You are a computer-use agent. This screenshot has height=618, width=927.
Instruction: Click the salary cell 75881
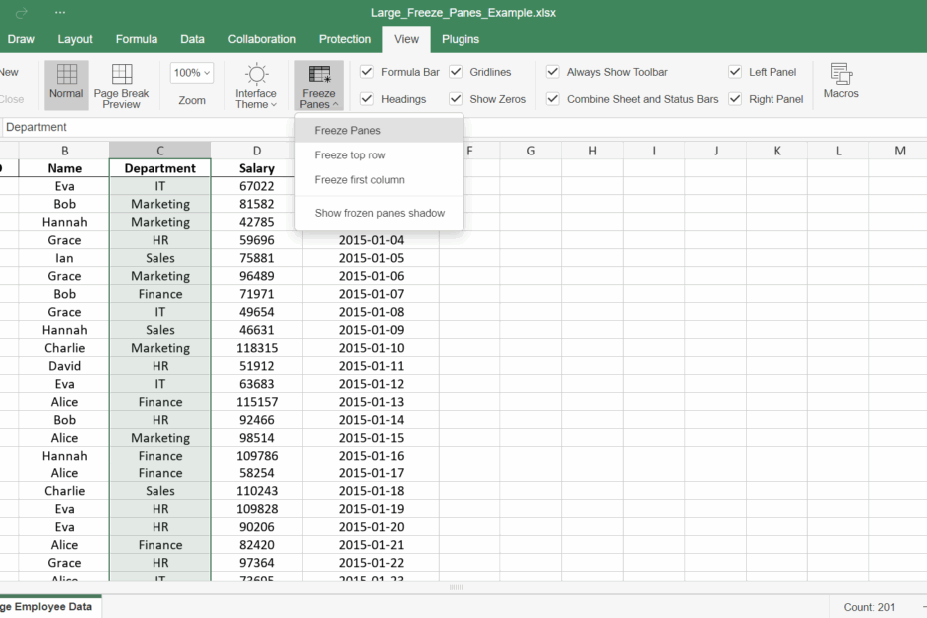[x=256, y=258]
